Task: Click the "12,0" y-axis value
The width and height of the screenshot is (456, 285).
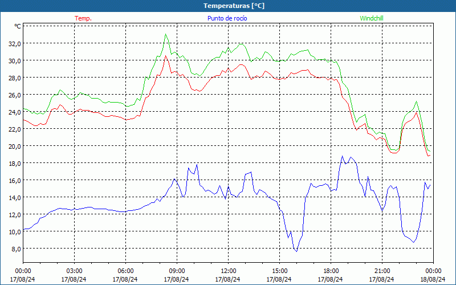Action: 15,215
